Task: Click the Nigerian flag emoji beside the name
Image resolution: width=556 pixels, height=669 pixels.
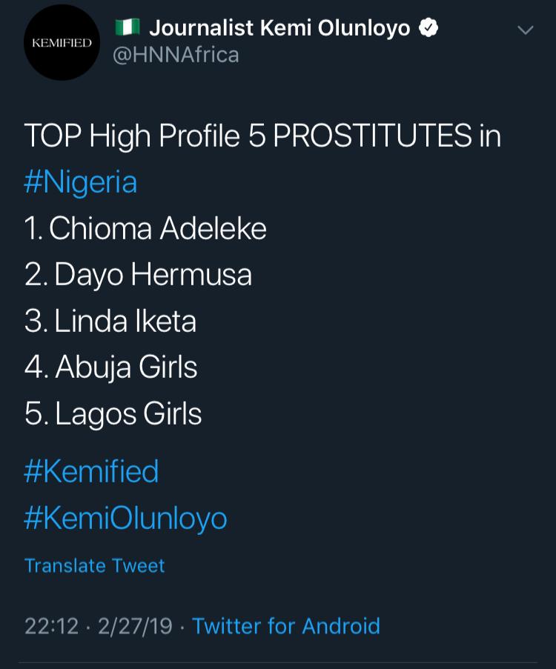Action: [127, 27]
